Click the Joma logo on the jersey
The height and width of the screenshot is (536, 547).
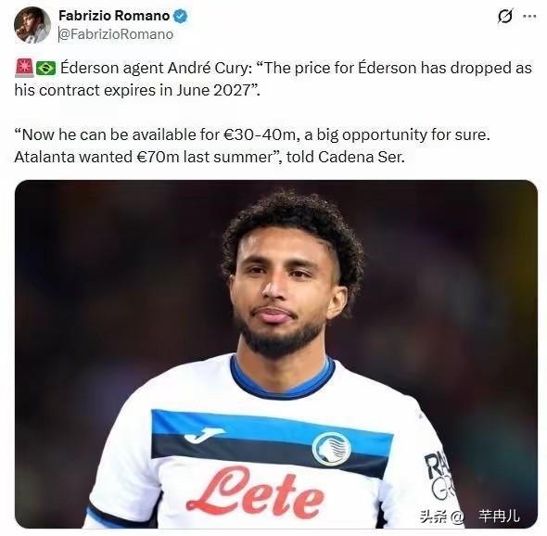204,436
